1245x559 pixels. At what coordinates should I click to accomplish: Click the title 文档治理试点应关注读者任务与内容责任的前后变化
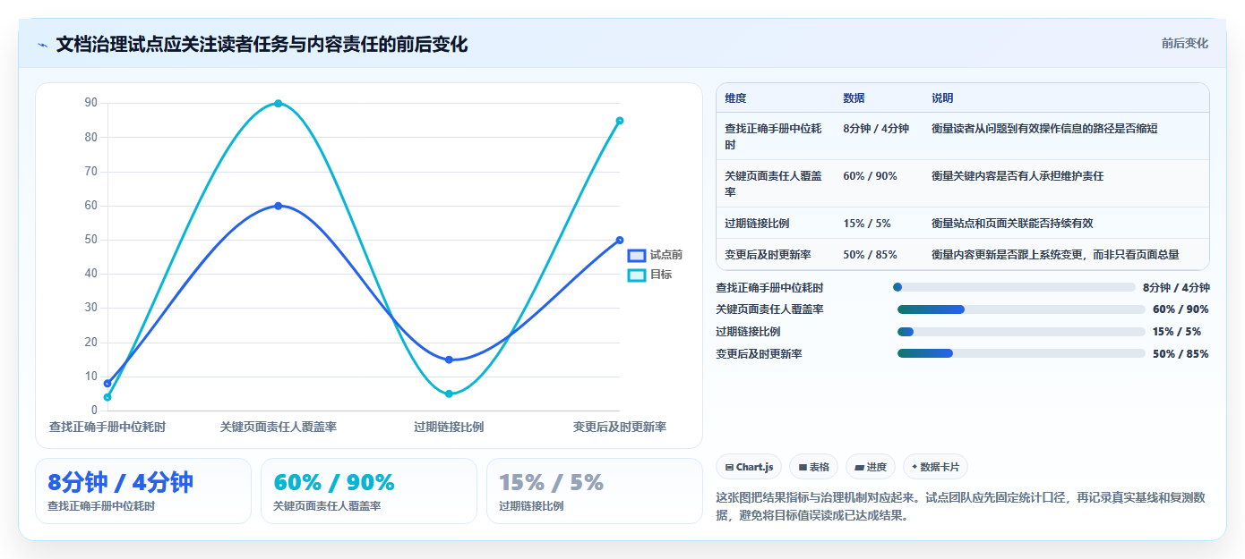click(x=262, y=44)
